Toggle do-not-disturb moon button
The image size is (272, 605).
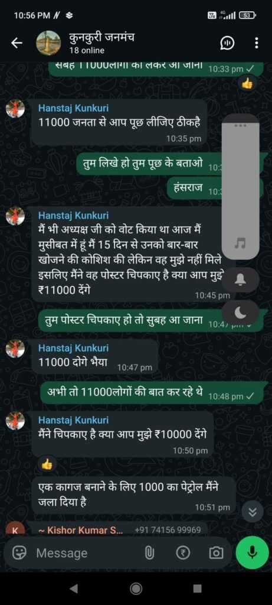click(x=241, y=313)
